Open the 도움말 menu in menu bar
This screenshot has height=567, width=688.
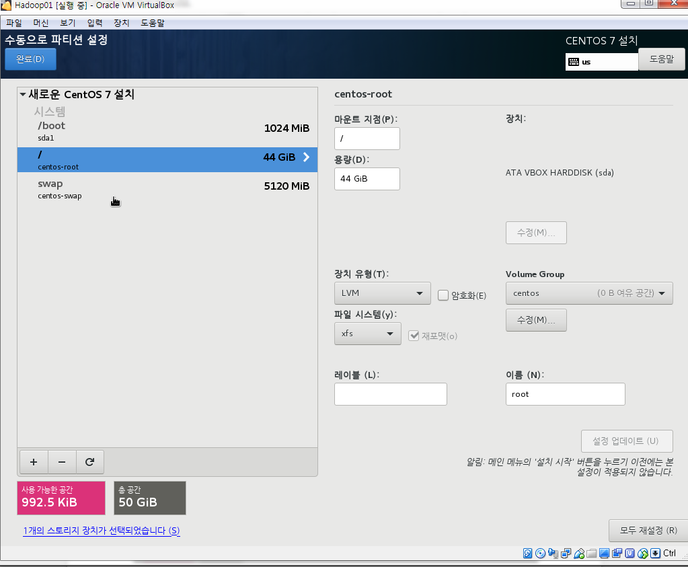[x=153, y=23]
